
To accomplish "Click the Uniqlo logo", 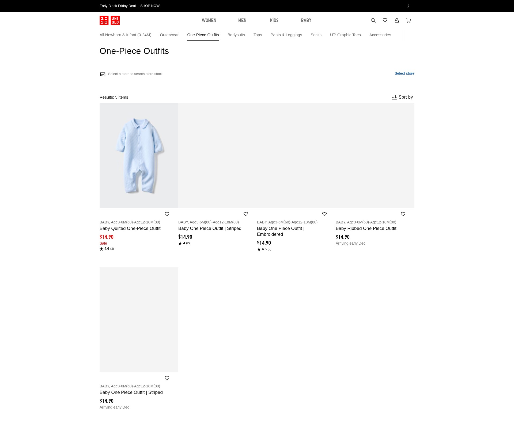I will [109, 20].
